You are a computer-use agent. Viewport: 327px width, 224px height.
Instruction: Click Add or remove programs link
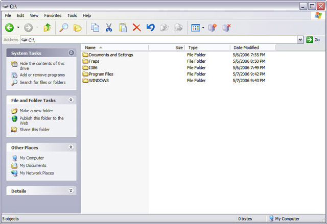(x=42, y=74)
